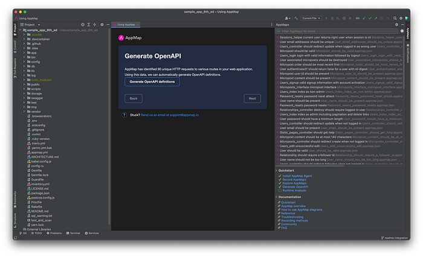Open the AppMap overview documentation link
Image resolution: width=423 pixels, height=257 pixels.
pos(293,206)
